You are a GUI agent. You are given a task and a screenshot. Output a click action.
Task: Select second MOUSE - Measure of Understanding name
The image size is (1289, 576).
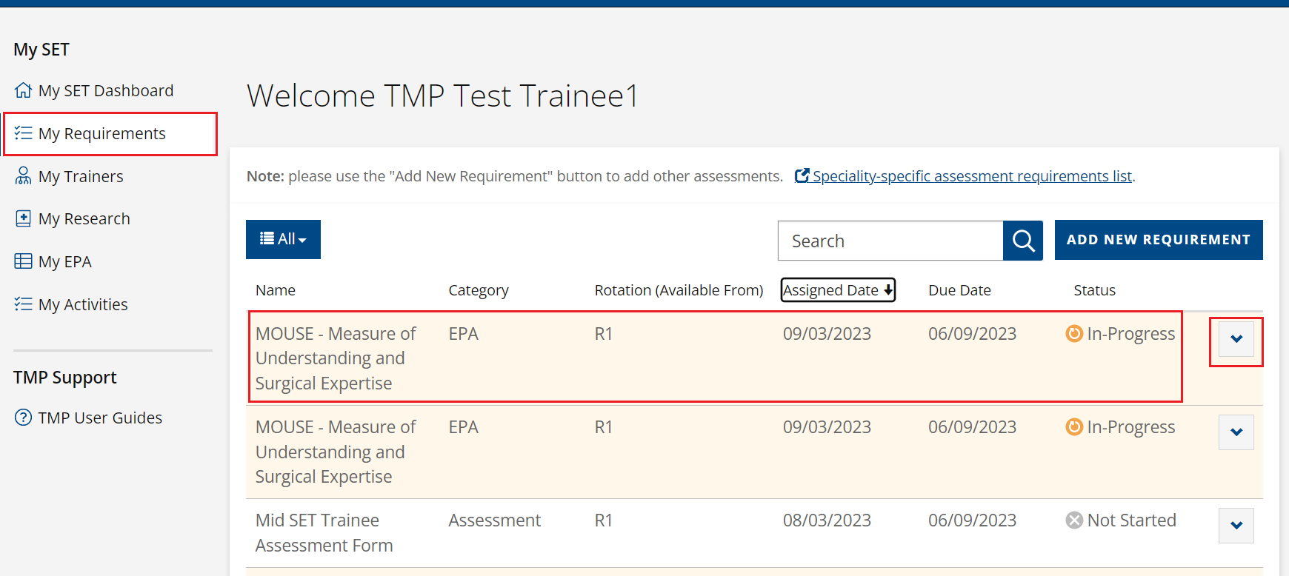click(336, 452)
